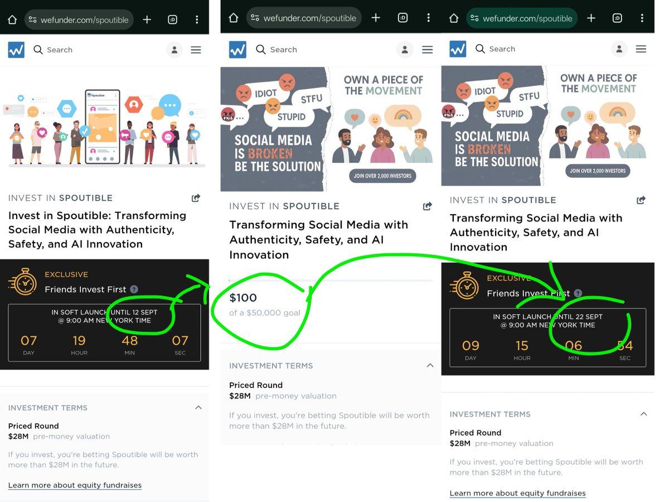Open the profile avatar in the right screenshot
669x502 pixels.
click(619, 49)
